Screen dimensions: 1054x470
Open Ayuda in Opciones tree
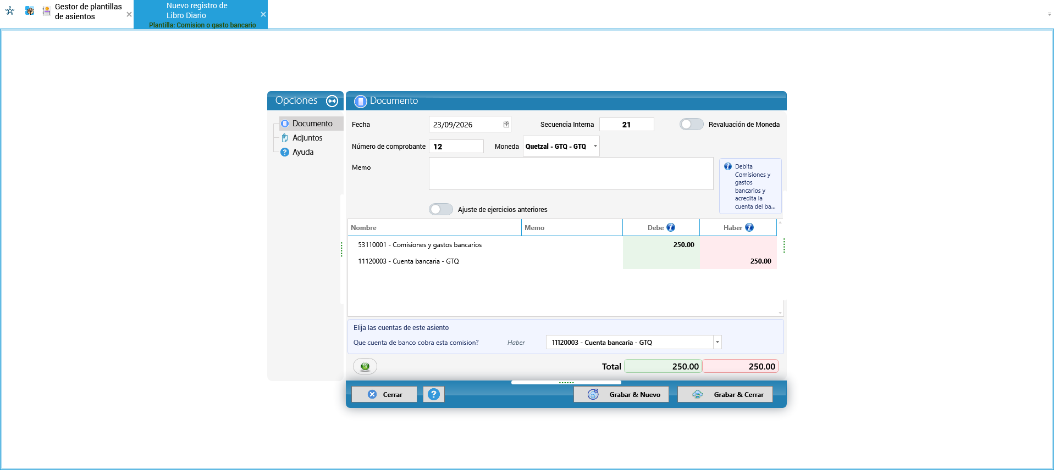click(302, 152)
